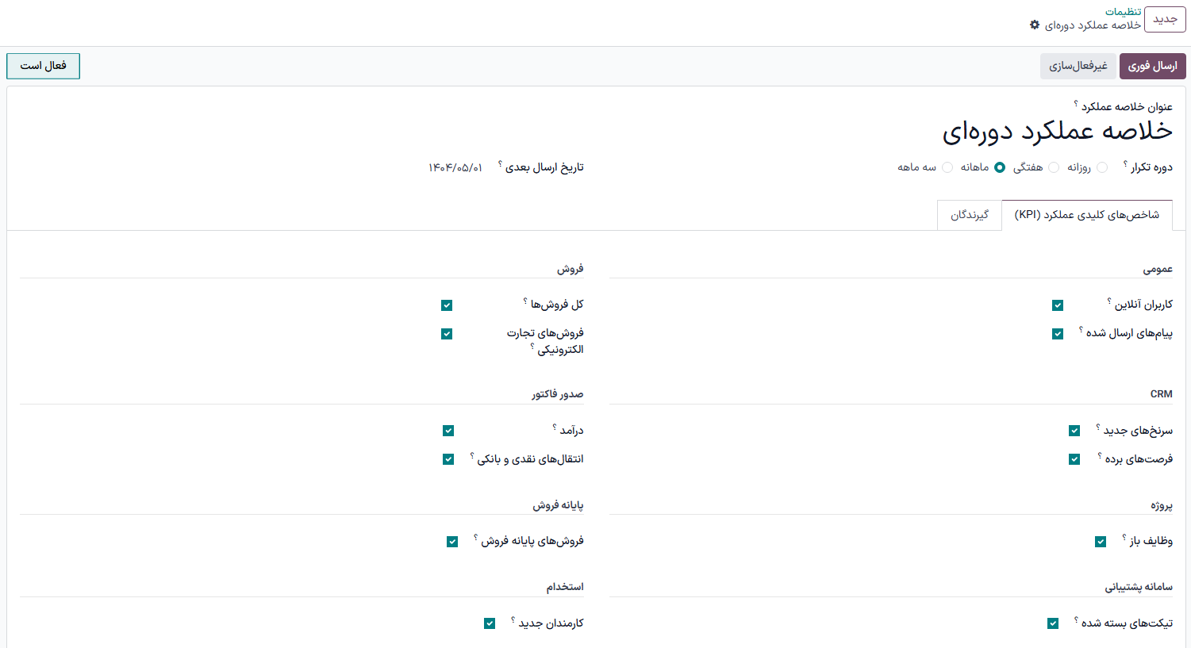Screen dimensions: 1191x648
Task: Click the help icon beside تیکت‌های بسته شده
Action: 1076,619
